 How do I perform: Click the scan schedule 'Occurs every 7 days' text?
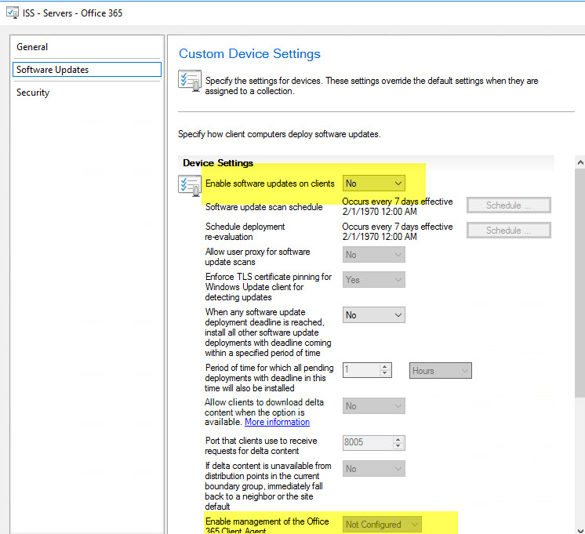point(398,206)
